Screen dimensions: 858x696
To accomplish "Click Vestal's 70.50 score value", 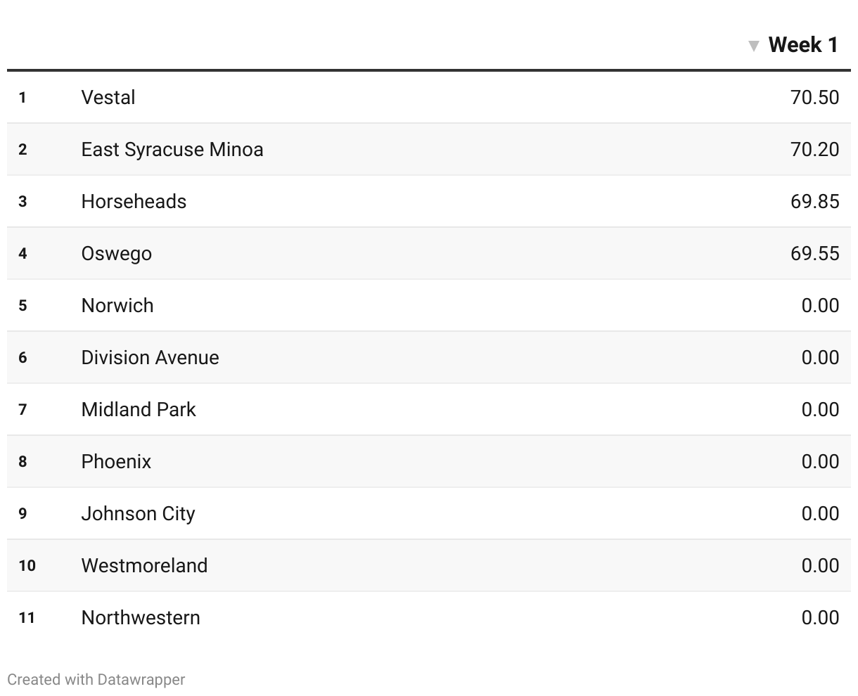I will pos(814,97).
